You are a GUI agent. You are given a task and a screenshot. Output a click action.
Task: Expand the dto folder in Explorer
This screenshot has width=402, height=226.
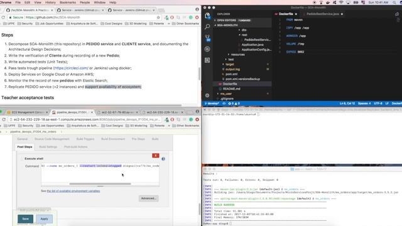(244, 30)
